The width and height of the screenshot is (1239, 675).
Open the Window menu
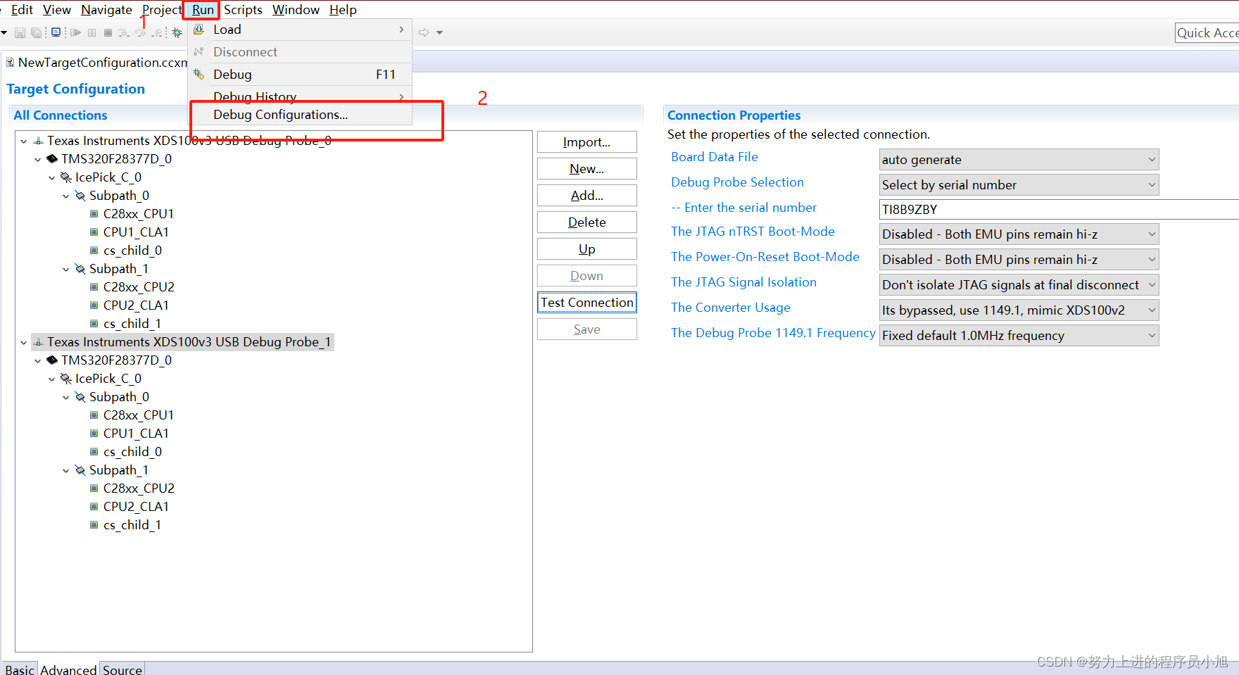pyautogui.click(x=296, y=10)
